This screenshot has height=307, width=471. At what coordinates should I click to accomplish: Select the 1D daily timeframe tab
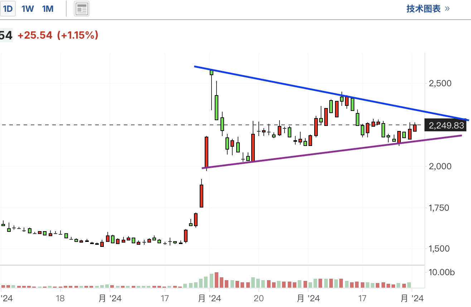coord(8,9)
